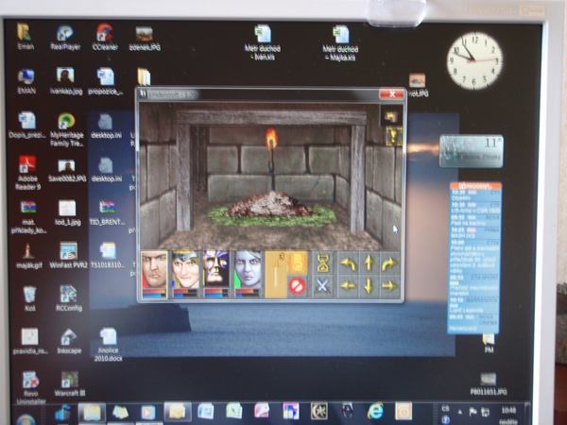Strafe left with the straight left arrow
567x425 pixels.
coord(348,286)
